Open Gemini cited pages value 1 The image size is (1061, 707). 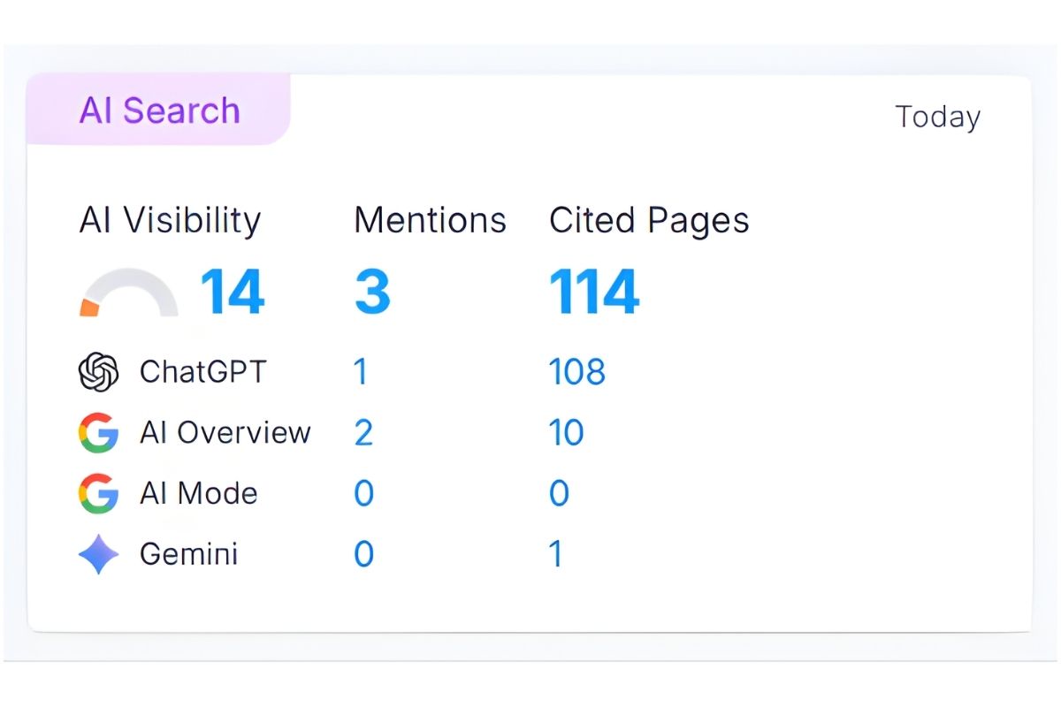click(556, 555)
